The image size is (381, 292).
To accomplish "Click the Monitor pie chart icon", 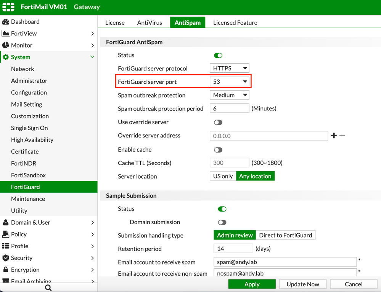I will [x=5, y=45].
